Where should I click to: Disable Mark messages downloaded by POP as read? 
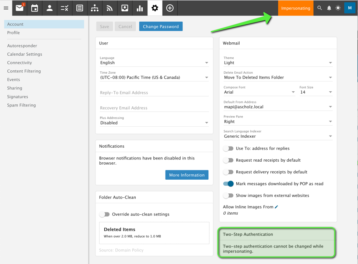point(228,184)
